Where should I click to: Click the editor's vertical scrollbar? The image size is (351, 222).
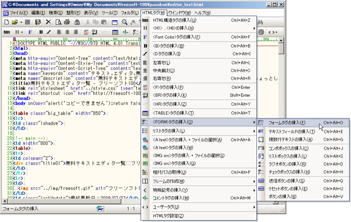point(281,112)
